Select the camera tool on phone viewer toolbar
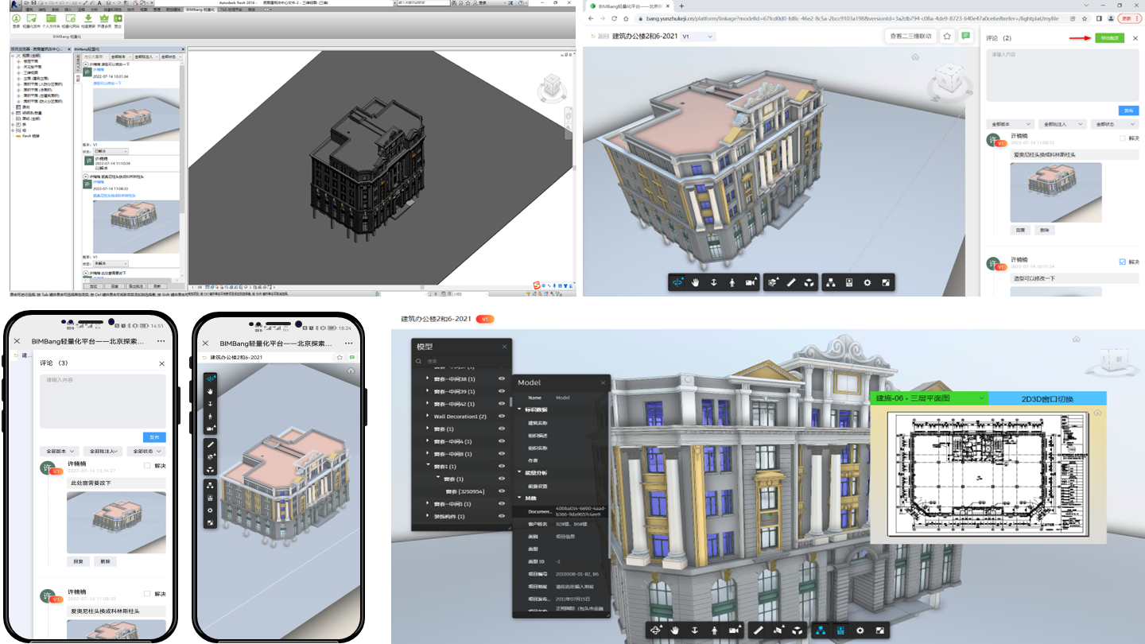 tap(211, 429)
